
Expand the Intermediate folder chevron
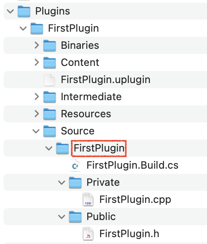[37, 96]
